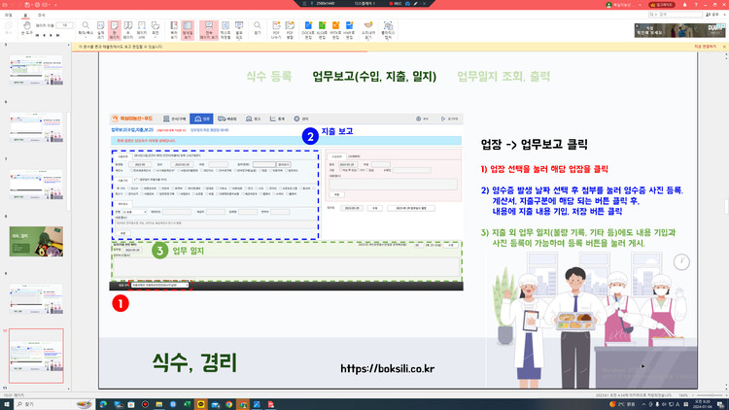Open the zoom in/out magnifier tool

86,29
